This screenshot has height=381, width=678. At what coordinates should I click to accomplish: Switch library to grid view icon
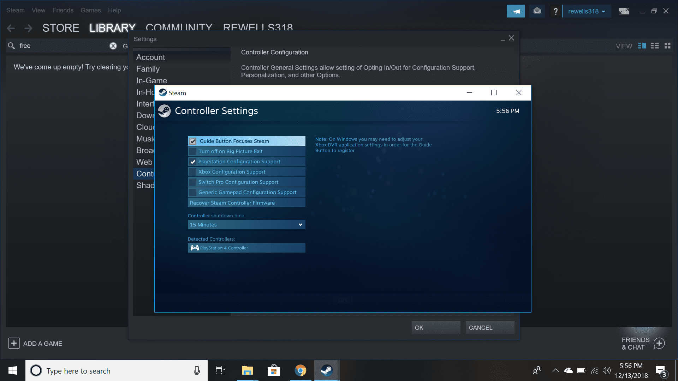point(667,46)
